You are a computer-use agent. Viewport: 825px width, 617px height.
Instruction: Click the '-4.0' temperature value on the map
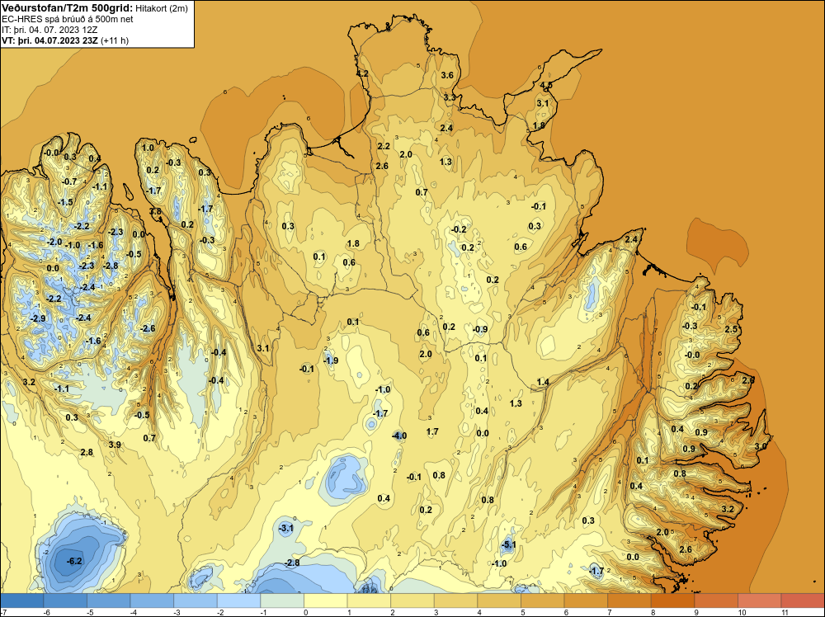click(399, 436)
